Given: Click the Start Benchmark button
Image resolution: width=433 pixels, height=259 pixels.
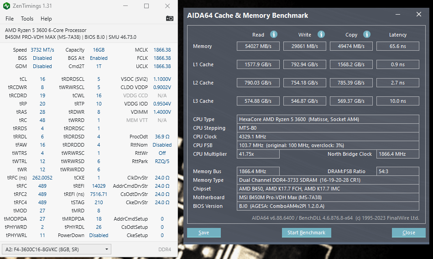Looking at the screenshot, I should [x=306, y=233].
